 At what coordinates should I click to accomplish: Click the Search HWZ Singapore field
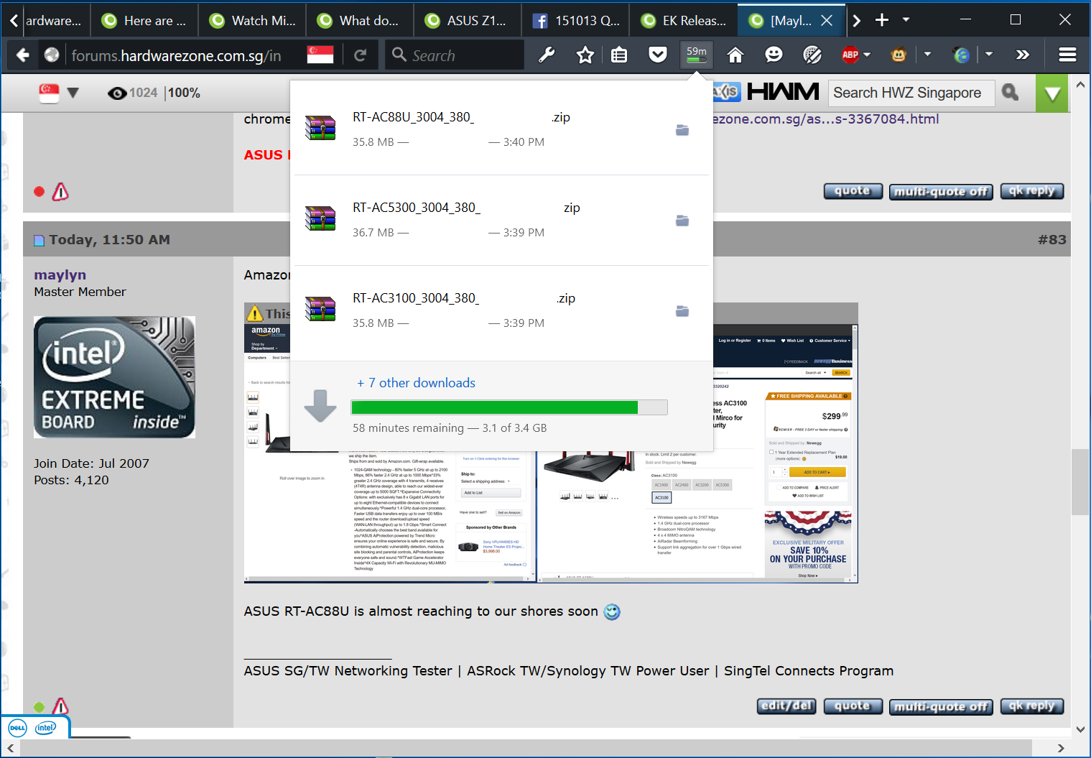911,93
